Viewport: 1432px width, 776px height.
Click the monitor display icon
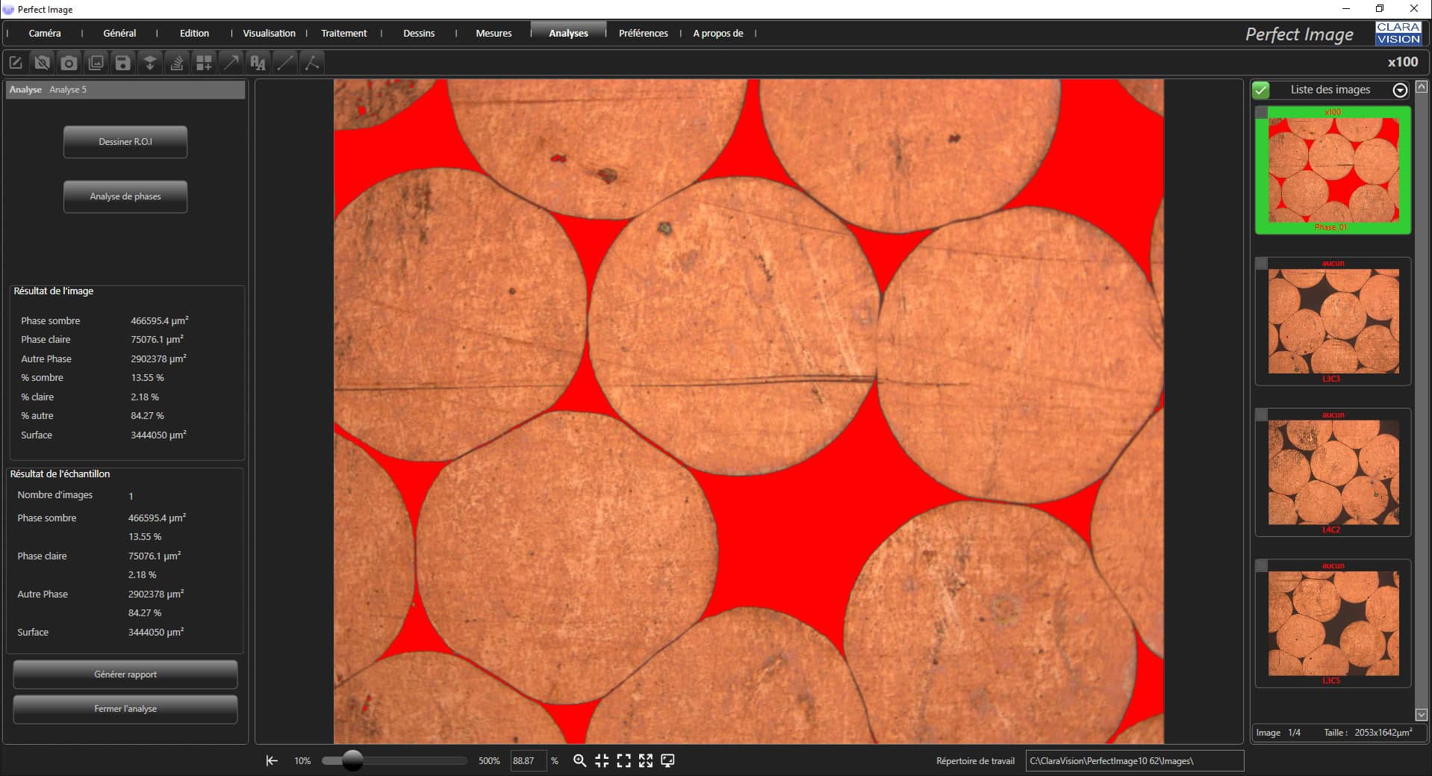[668, 760]
